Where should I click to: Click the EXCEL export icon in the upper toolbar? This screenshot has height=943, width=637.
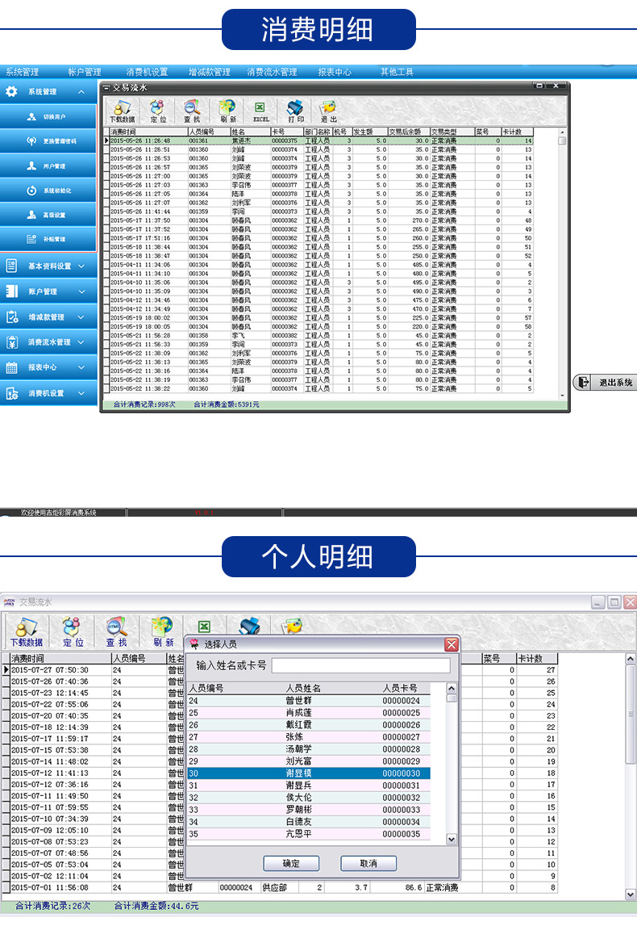(x=260, y=111)
